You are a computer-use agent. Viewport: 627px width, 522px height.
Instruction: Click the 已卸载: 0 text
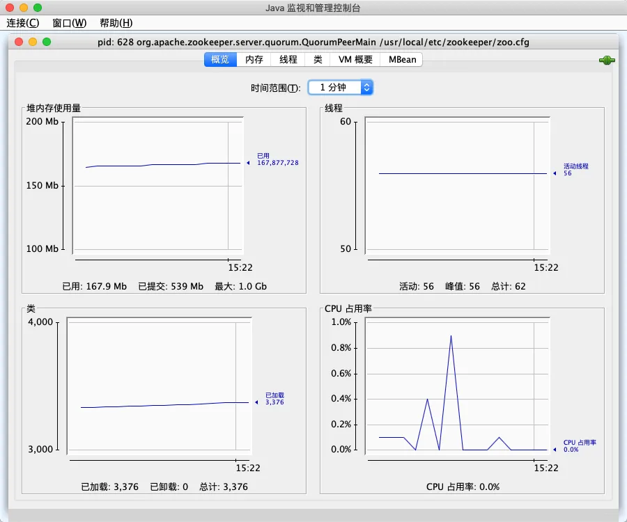coord(169,487)
